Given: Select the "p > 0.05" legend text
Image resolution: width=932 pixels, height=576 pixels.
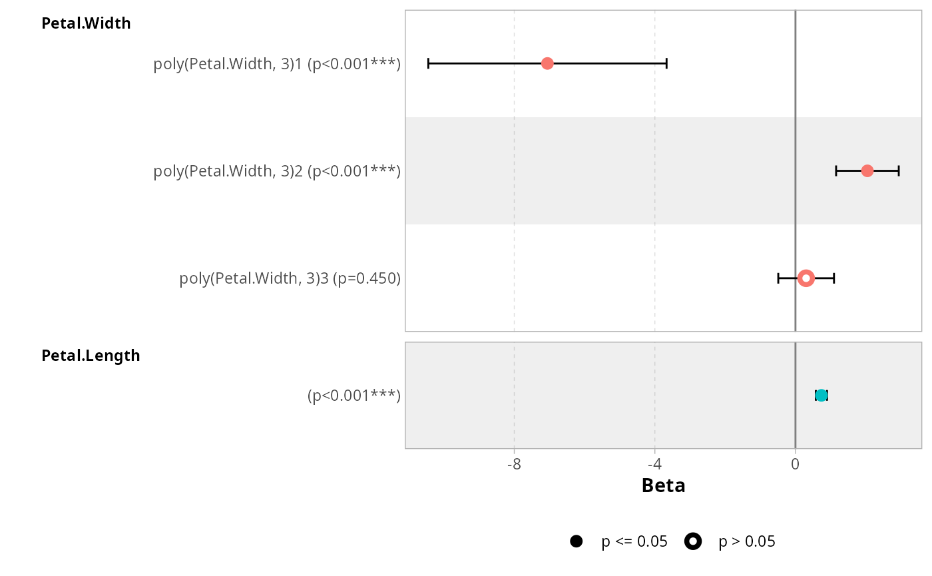Looking at the screenshot, I should click(x=747, y=541).
